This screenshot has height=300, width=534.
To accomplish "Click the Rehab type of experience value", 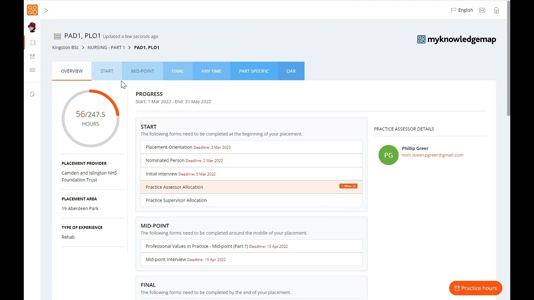I will click(68, 237).
